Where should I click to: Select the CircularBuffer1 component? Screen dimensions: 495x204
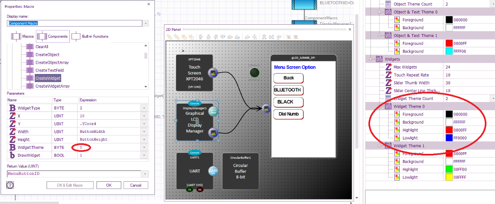pyautogui.click(x=241, y=171)
